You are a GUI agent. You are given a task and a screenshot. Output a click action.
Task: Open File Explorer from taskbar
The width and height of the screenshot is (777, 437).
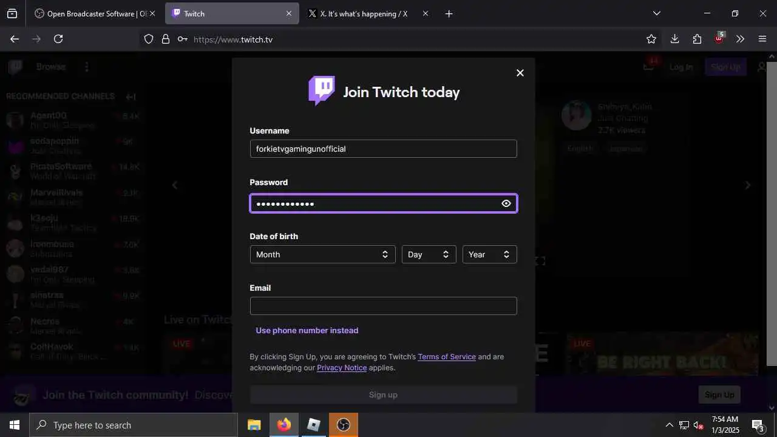(x=254, y=425)
